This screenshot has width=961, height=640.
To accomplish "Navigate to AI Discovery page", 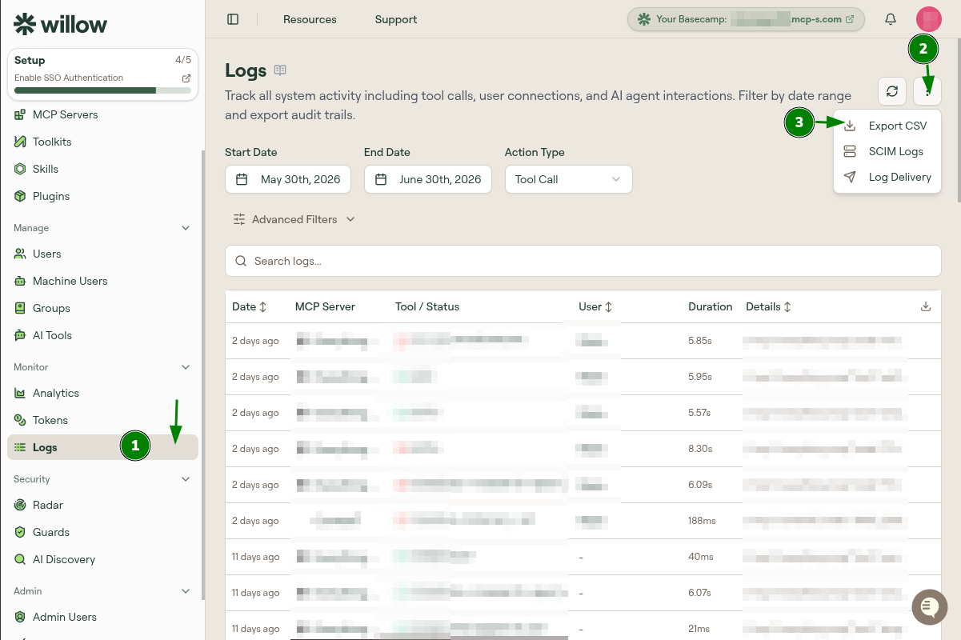I will [102, 559].
